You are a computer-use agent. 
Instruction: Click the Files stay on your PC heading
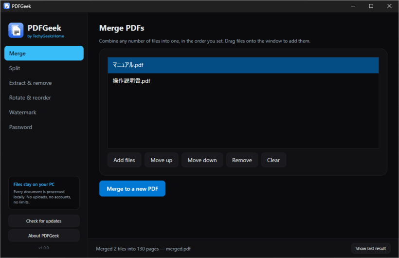tap(34, 184)
